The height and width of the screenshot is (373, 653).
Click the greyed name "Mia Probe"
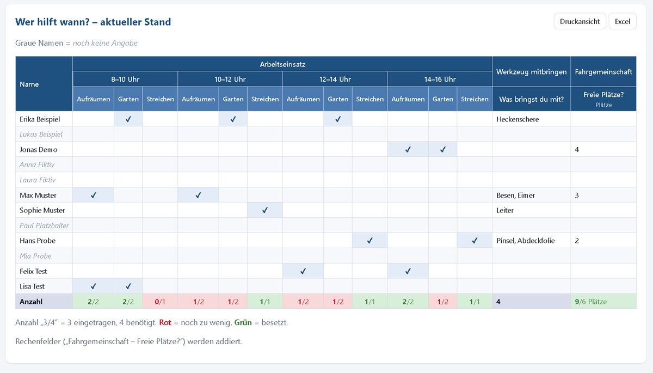pyautogui.click(x=35, y=256)
